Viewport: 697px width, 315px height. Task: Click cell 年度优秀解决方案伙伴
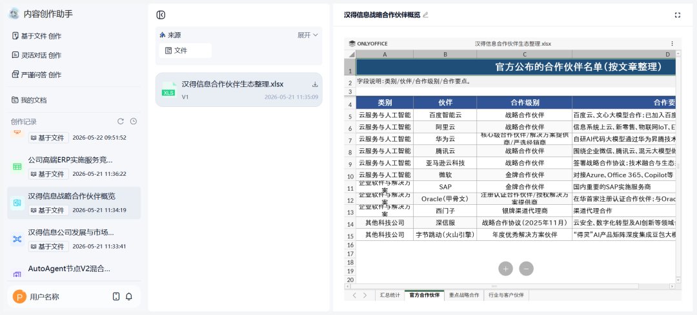525,234
